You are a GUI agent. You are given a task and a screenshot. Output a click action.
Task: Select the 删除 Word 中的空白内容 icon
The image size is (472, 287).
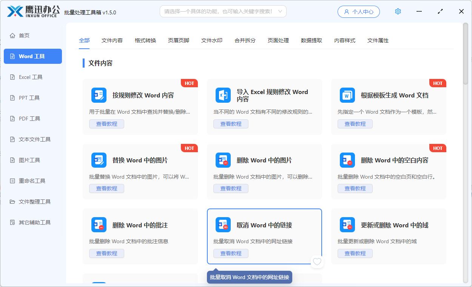point(347,160)
